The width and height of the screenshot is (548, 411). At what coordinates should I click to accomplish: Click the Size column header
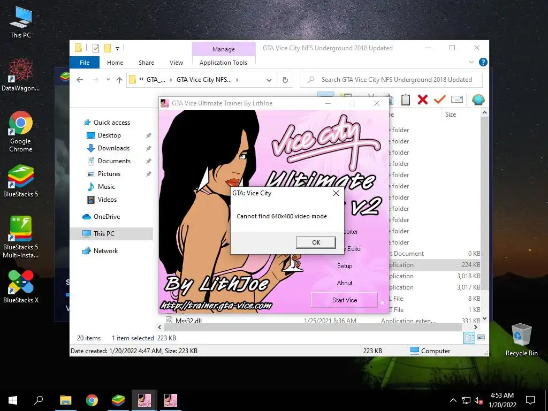[451, 115]
